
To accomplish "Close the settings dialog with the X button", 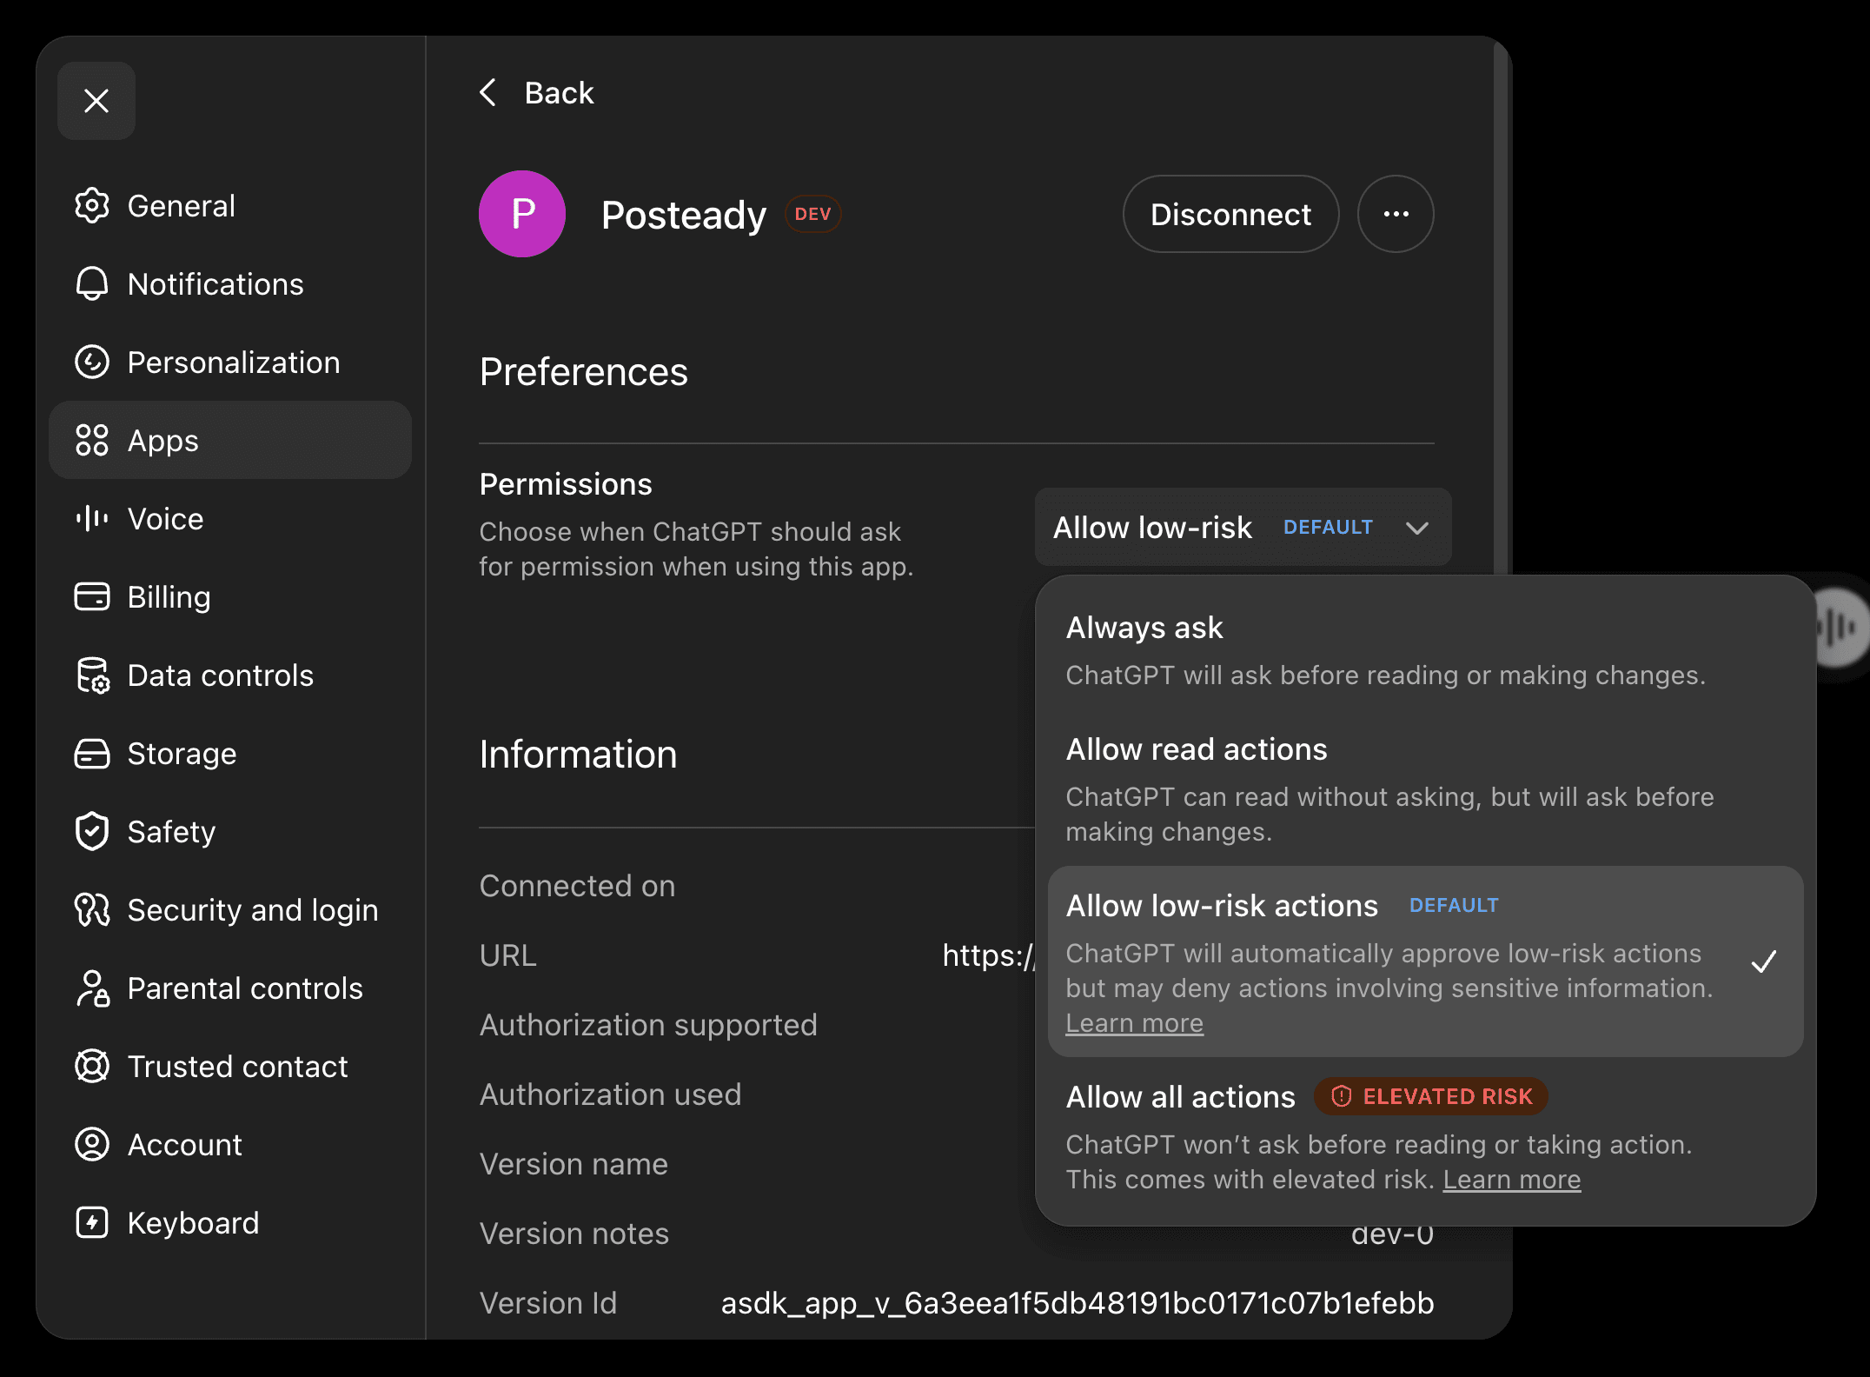I will 96,101.
